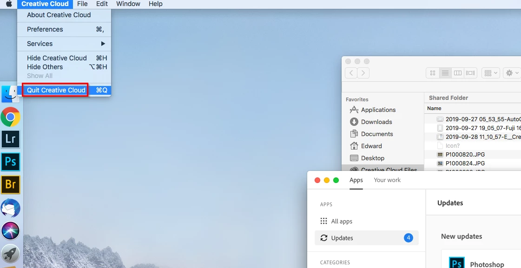Open the File menu

pyautogui.click(x=82, y=4)
